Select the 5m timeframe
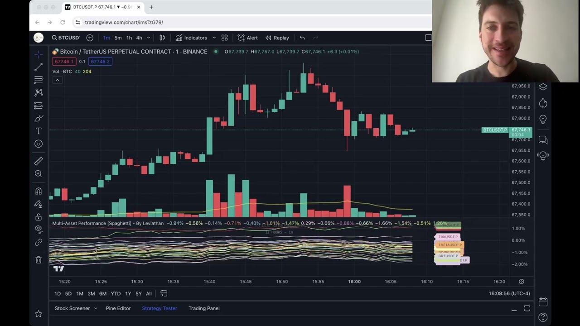The width and height of the screenshot is (580, 326). pos(118,38)
